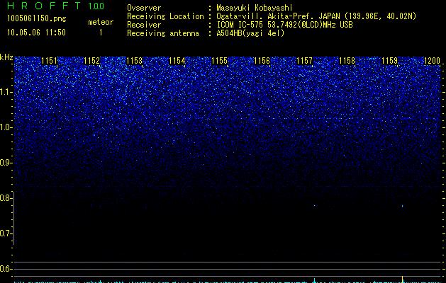Click the Receiving antenna label
The image size is (446, 283).
pos(163,33)
